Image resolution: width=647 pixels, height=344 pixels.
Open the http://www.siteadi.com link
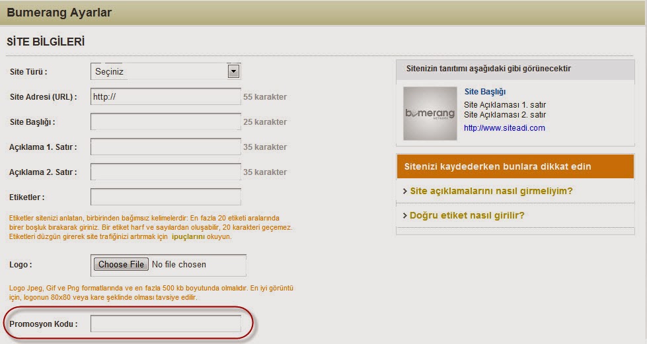point(504,128)
